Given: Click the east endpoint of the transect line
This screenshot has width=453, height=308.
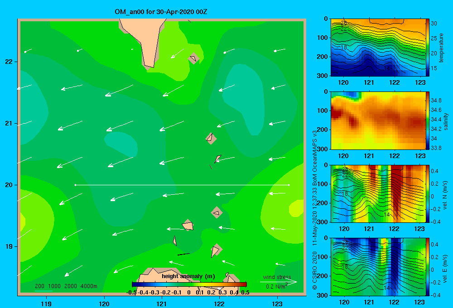Looking at the screenshot, I should click(x=289, y=185).
